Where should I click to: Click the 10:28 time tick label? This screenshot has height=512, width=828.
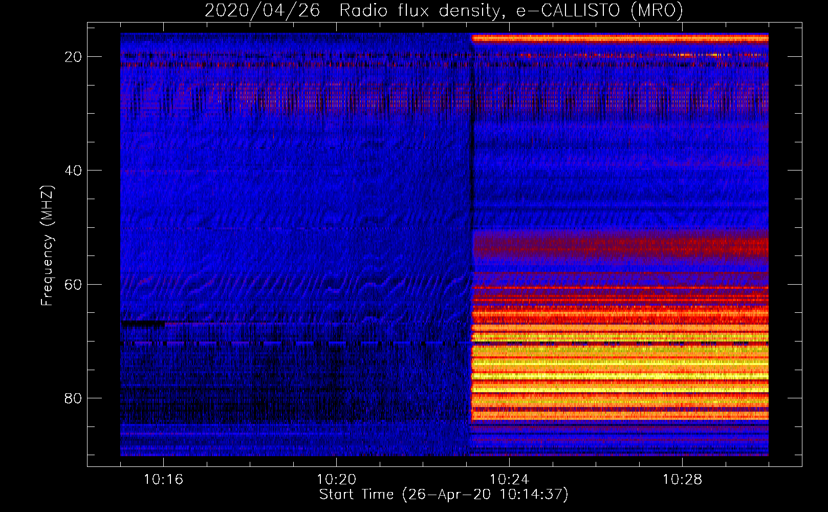[682, 479]
